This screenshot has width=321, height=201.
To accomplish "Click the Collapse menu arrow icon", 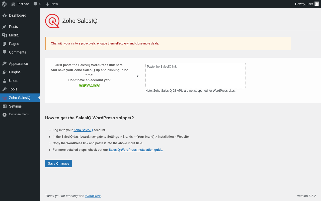I will click(x=5, y=115).
